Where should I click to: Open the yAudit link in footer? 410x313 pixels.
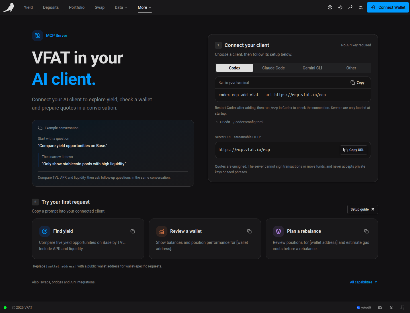coord(364,308)
